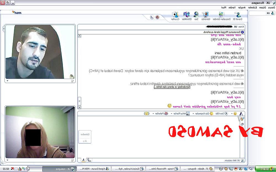
Task: Click the Ara search button
Action: (85, 141)
